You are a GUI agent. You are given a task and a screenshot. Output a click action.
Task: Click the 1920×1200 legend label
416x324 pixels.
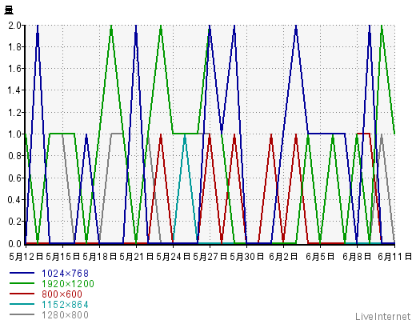coord(68,284)
